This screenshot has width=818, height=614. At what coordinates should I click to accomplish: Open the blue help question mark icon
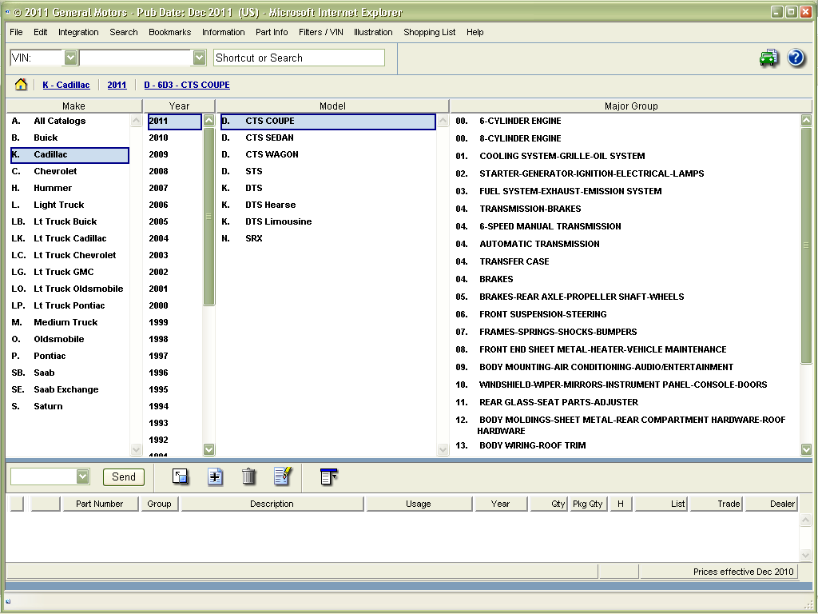pyautogui.click(x=796, y=58)
